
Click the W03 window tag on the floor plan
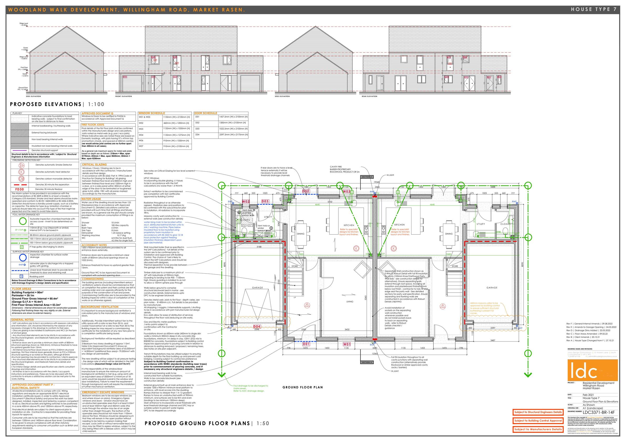click(x=347, y=192)
